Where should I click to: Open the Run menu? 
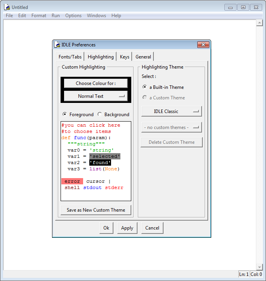pos(56,16)
